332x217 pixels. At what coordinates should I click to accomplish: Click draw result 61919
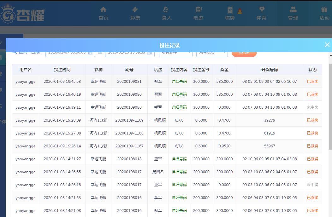coord(270,133)
